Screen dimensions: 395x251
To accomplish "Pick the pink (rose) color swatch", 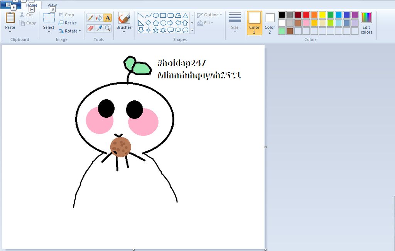I will point(306,23).
